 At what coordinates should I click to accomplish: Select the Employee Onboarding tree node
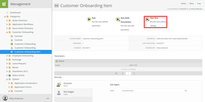(x=23, y=56)
